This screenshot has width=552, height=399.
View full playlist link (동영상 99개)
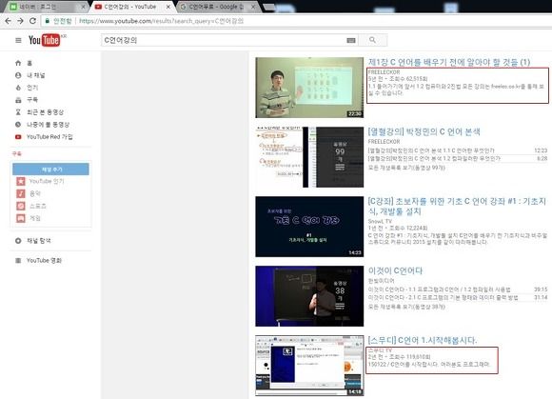tap(406, 168)
